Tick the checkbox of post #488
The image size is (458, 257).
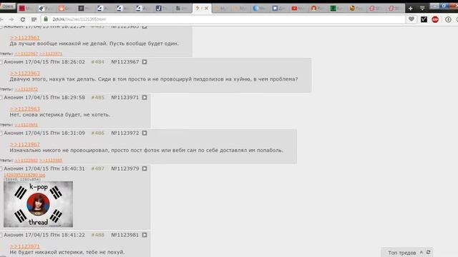(1, 235)
